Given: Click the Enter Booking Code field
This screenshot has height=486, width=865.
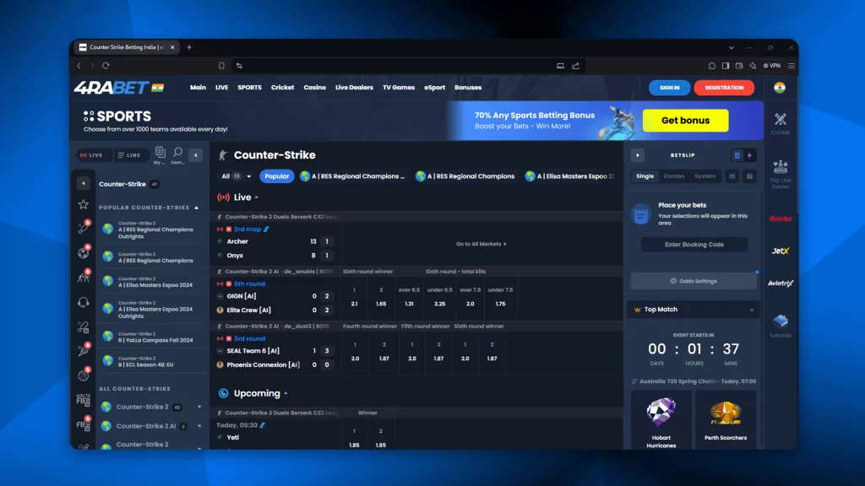Looking at the screenshot, I should (694, 245).
